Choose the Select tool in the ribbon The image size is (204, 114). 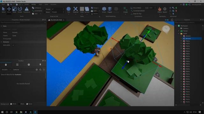pos(4,10)
